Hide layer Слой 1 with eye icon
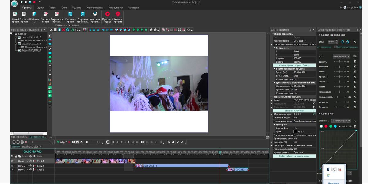368x184 pixels. click(x=12, y=161)
